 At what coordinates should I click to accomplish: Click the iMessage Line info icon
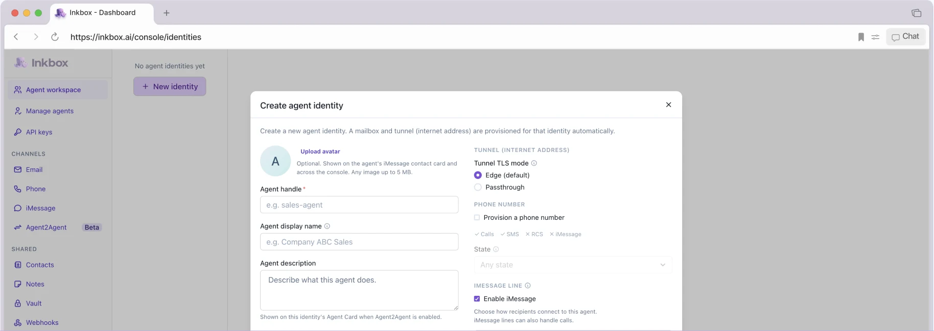528,286
